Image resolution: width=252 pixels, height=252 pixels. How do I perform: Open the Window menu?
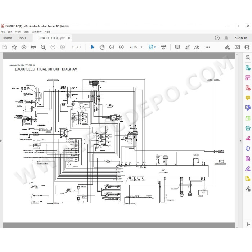(37, 32)
